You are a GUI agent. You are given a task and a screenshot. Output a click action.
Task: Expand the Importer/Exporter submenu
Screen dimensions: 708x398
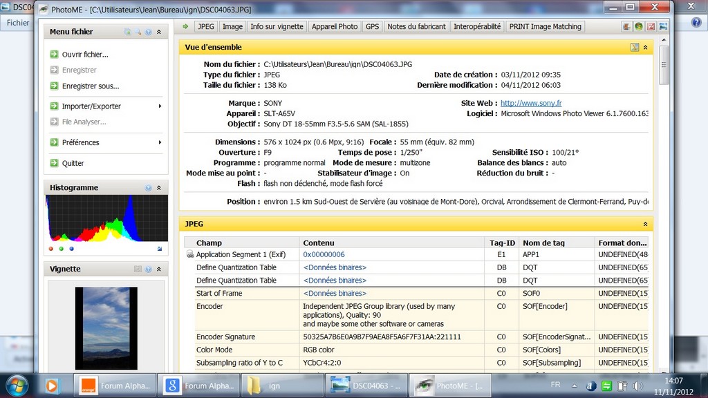click(x=106, y=106)
